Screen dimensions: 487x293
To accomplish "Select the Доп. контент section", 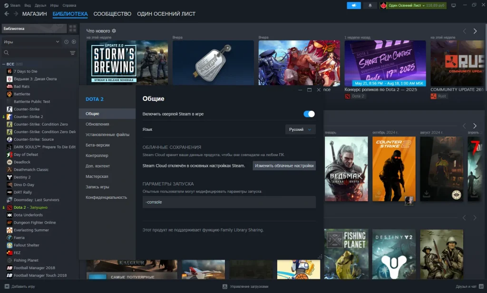I will (107, 166).
